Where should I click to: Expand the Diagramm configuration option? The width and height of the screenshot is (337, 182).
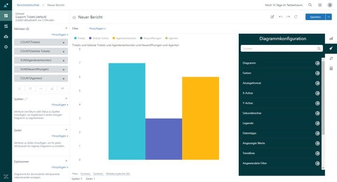317,63
